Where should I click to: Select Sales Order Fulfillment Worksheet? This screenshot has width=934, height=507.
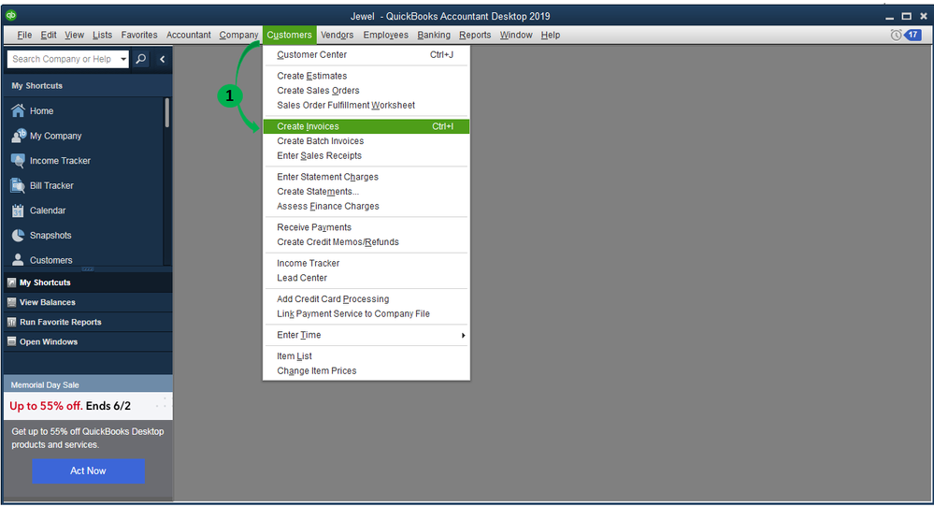366,106
